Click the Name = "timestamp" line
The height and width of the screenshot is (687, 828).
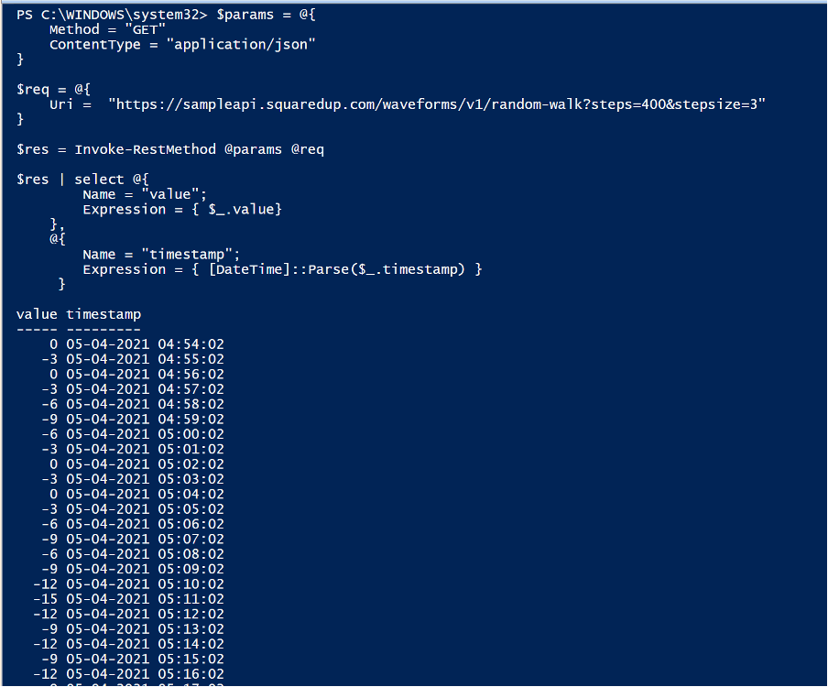pyautogui.click(x=161, y=254)
